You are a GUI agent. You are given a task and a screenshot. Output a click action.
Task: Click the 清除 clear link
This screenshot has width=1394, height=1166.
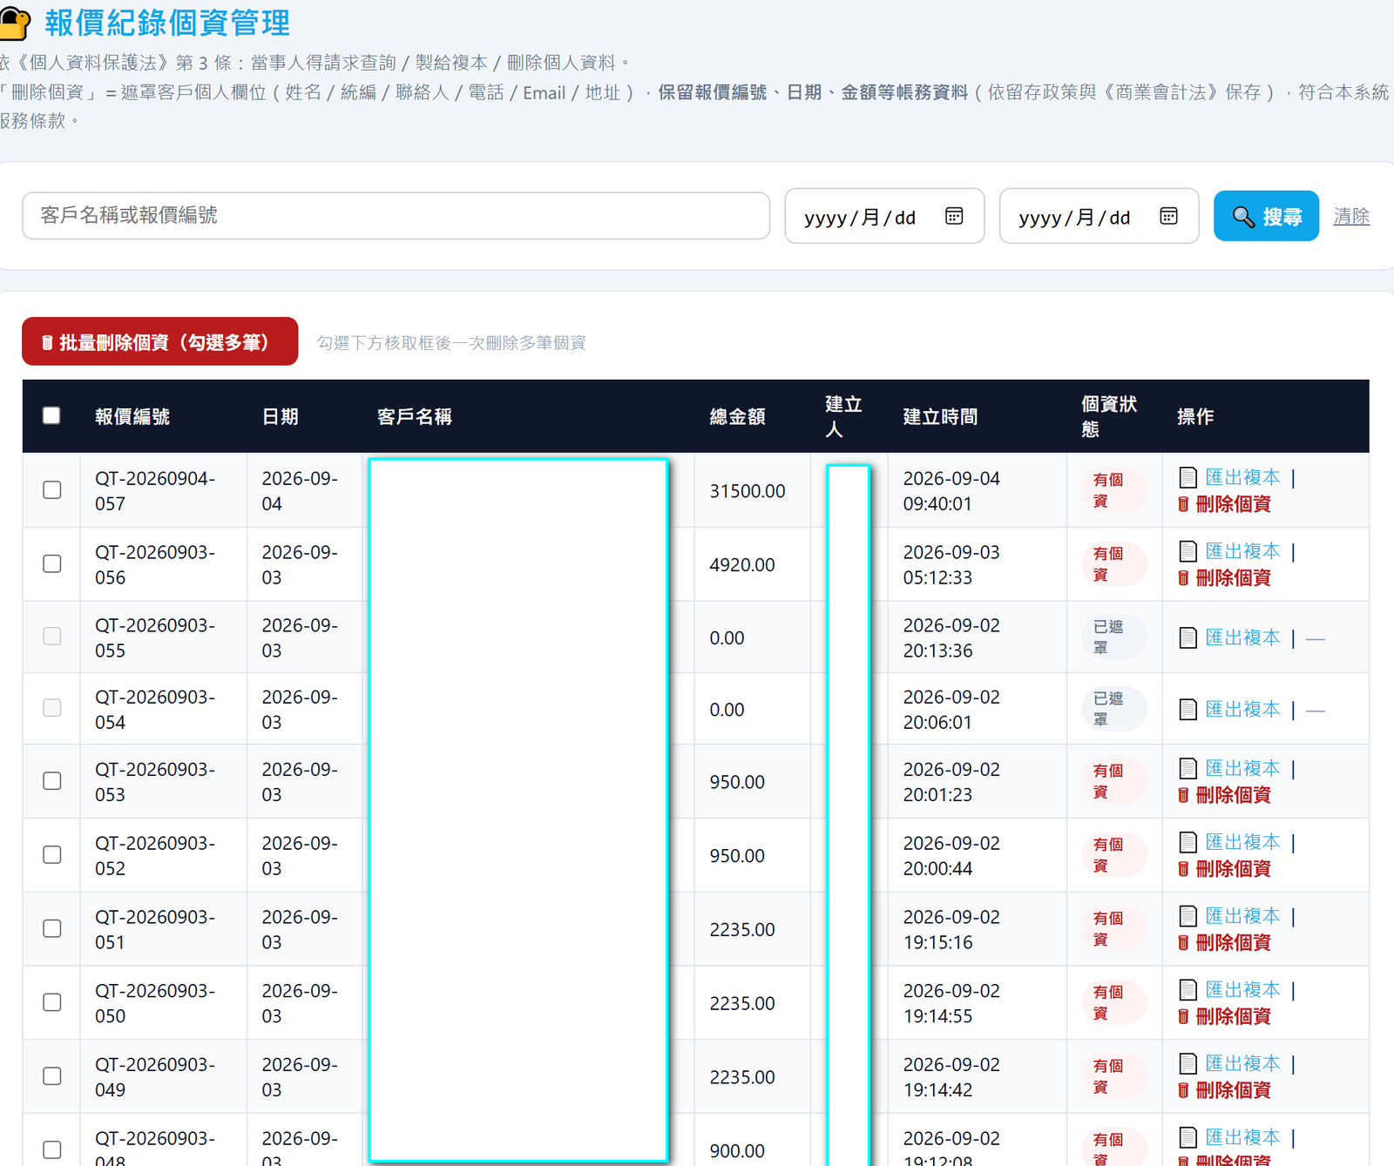tap(1351, 216)
